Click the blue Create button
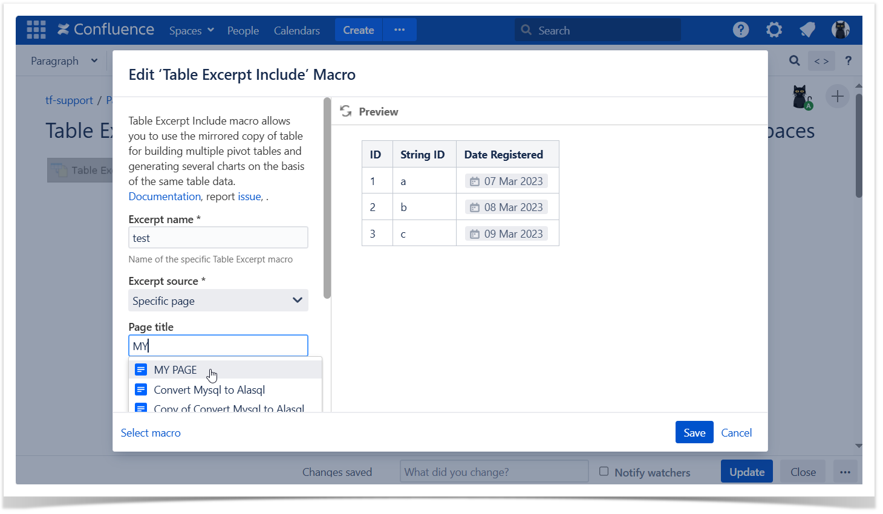Image resolution: width=883 pixels, height=514 pixels. coord(359,30)
